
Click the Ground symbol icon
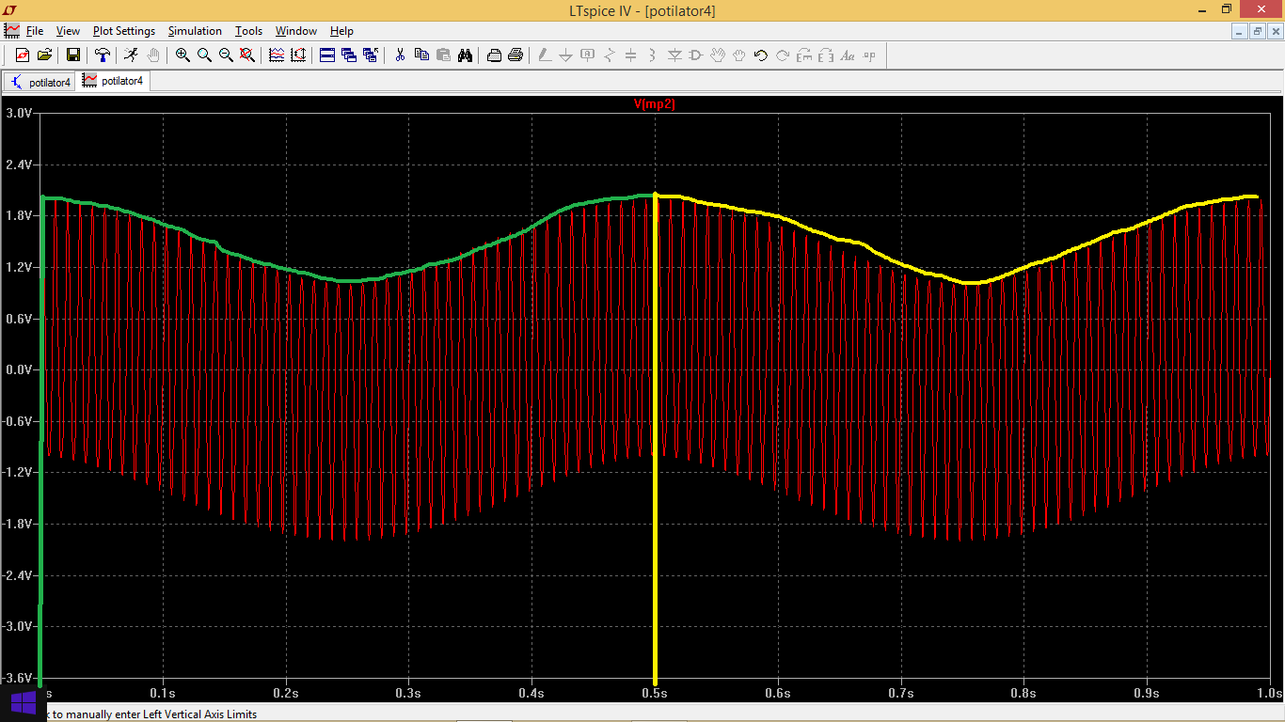pyautogui.click(x=565, y=55)
